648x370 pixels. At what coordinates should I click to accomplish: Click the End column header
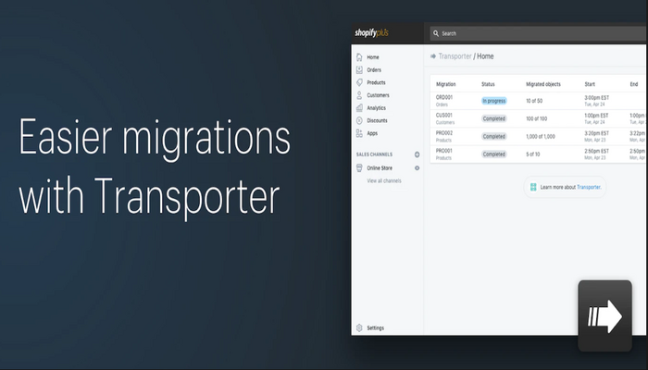point(634,84)
